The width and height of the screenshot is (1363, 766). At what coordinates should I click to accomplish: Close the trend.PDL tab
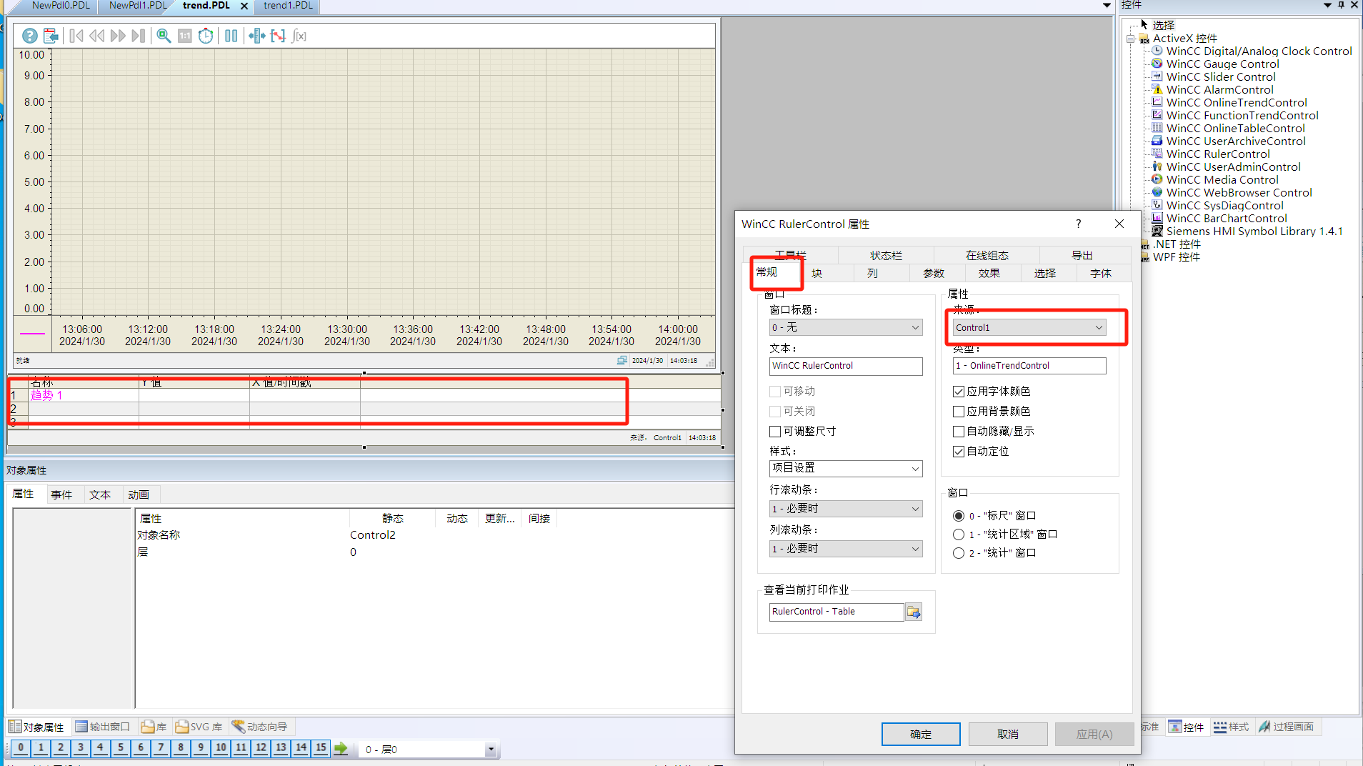click(x=244, y=6)
